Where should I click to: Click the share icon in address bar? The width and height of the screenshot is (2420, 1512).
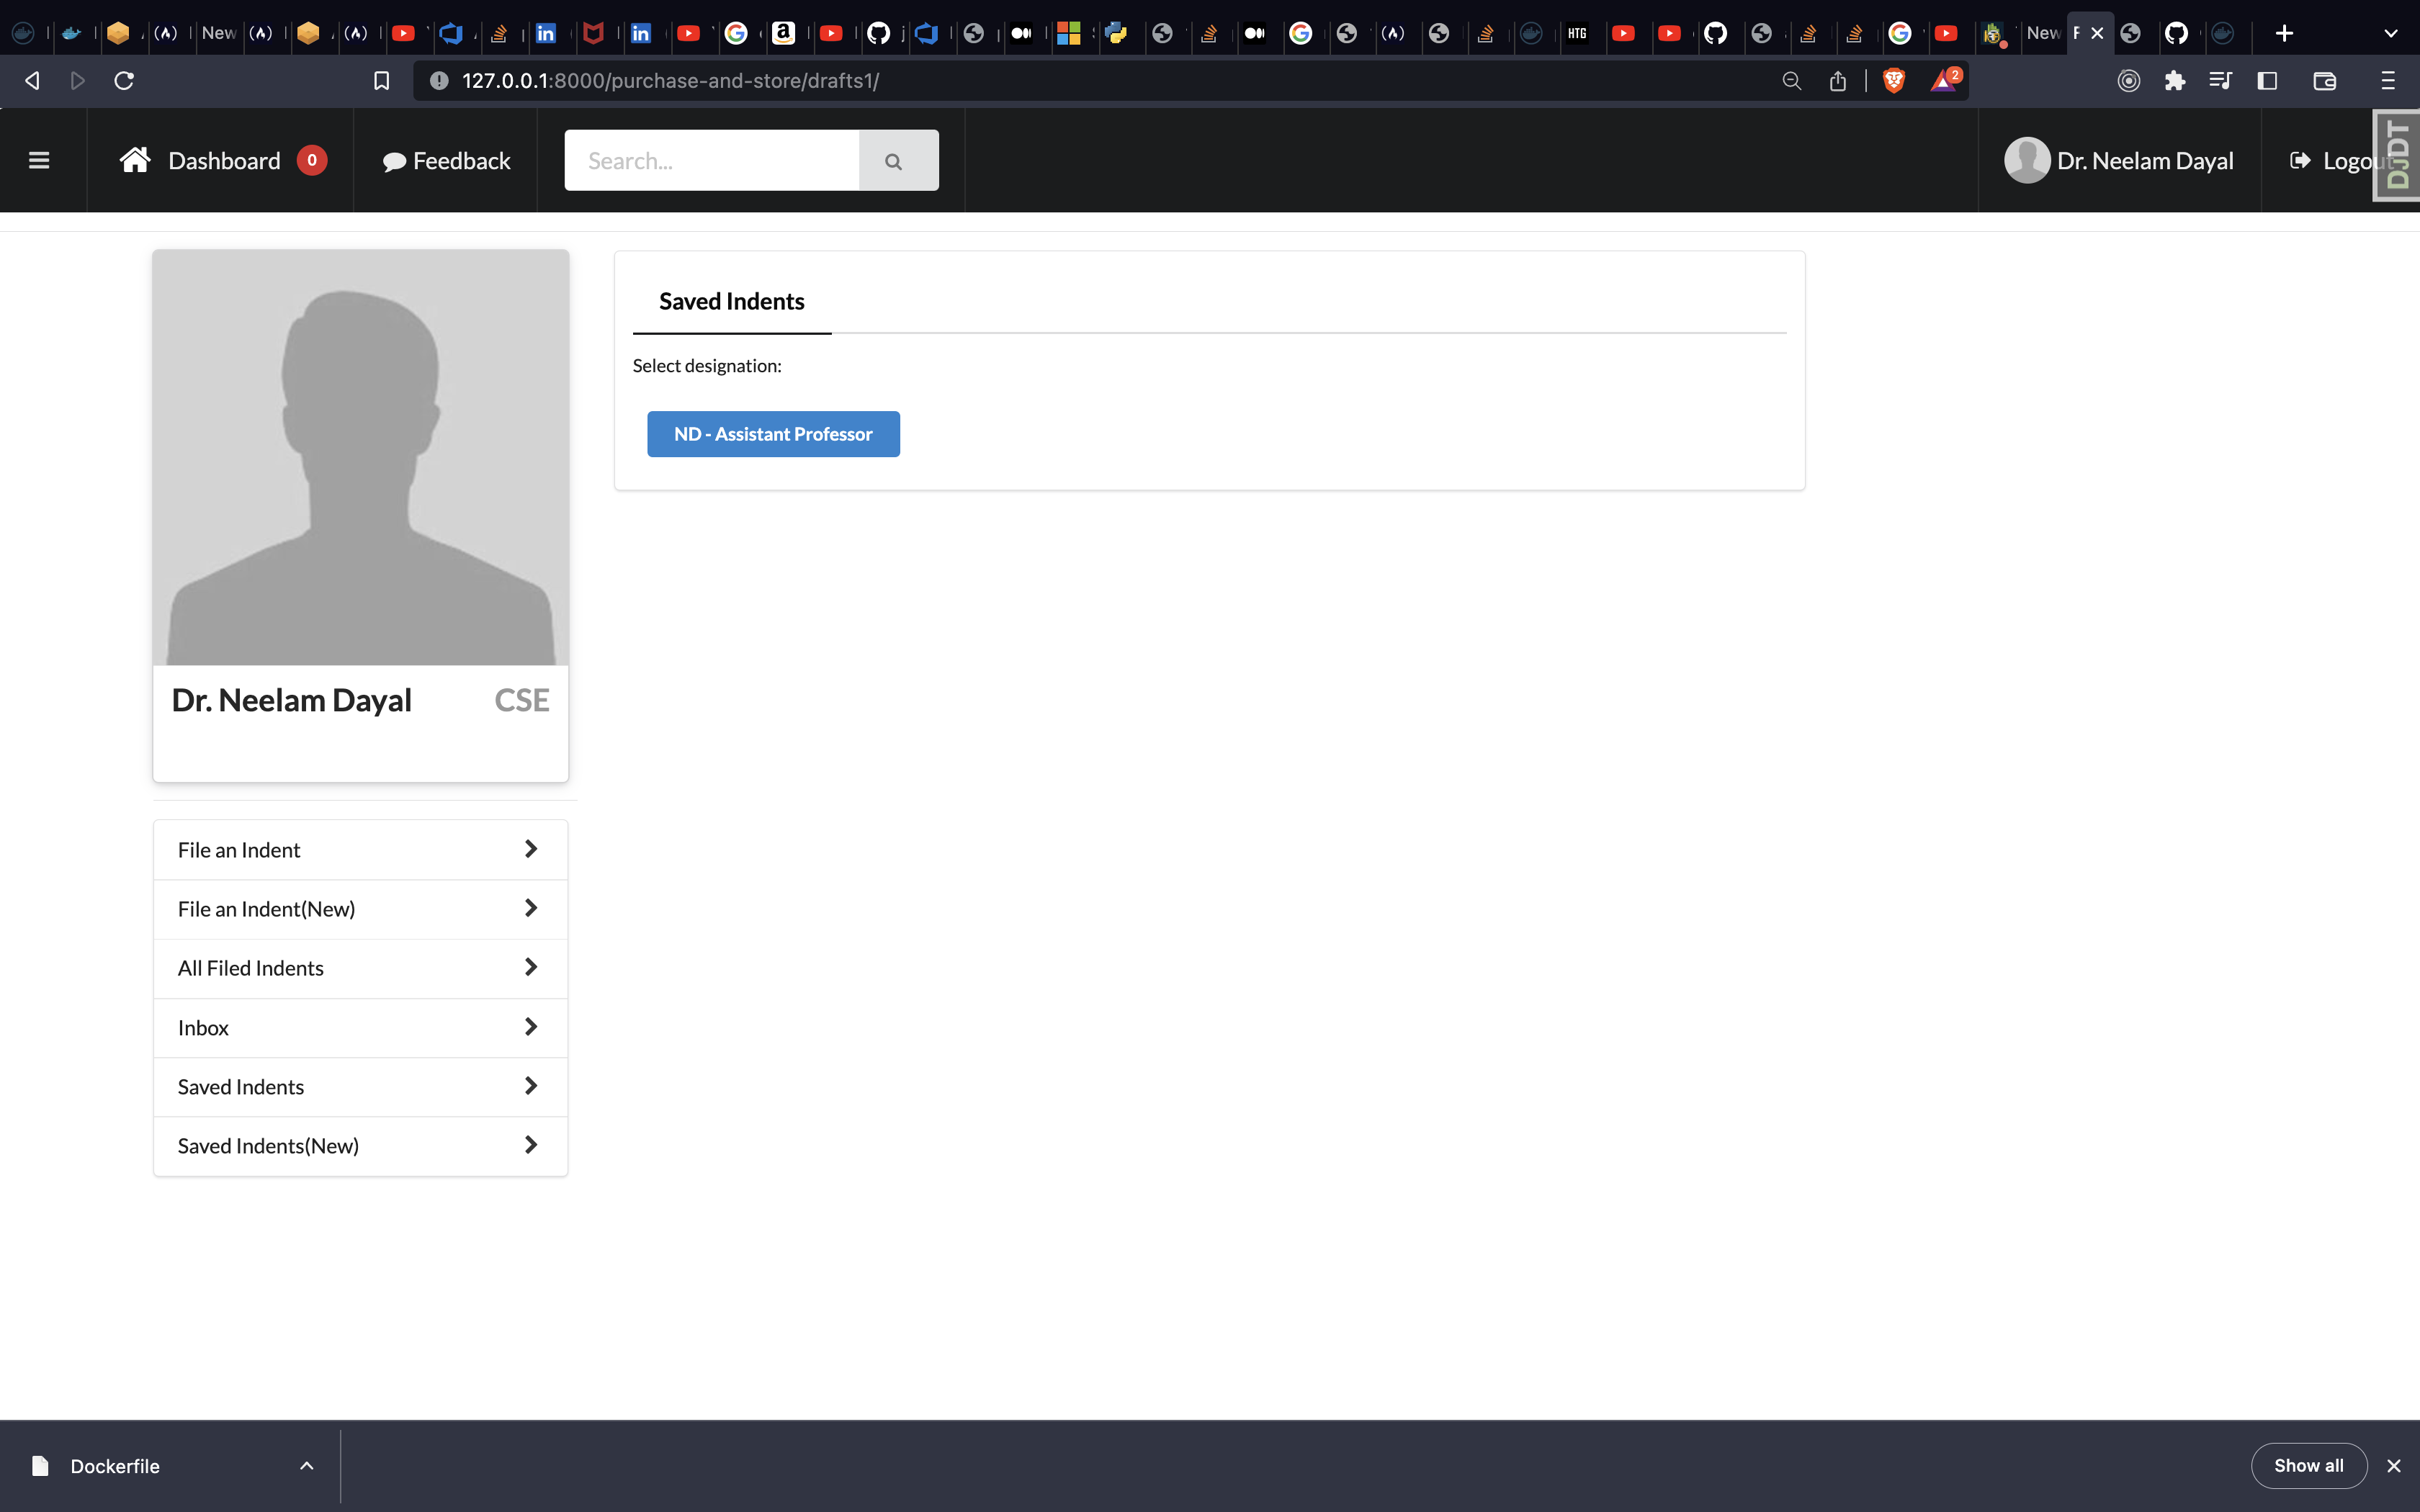point(1838,81)
